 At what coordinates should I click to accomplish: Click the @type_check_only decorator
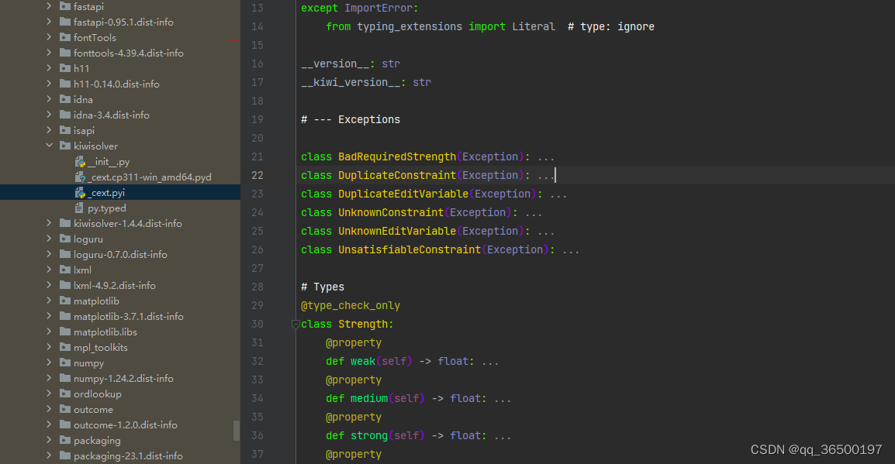(351, 305)
